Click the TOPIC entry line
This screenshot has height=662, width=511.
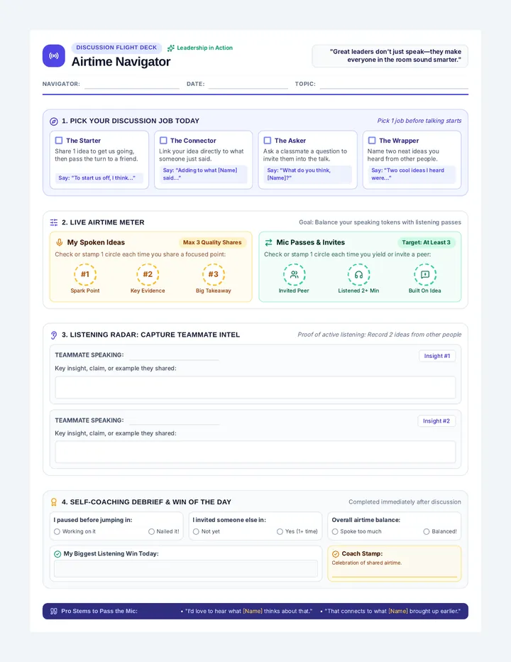tap(394, 85)
